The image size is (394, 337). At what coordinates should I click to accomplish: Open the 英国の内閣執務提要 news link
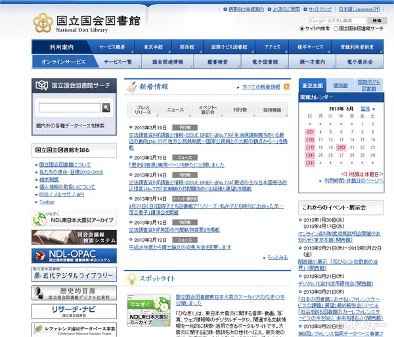point(174,230)
